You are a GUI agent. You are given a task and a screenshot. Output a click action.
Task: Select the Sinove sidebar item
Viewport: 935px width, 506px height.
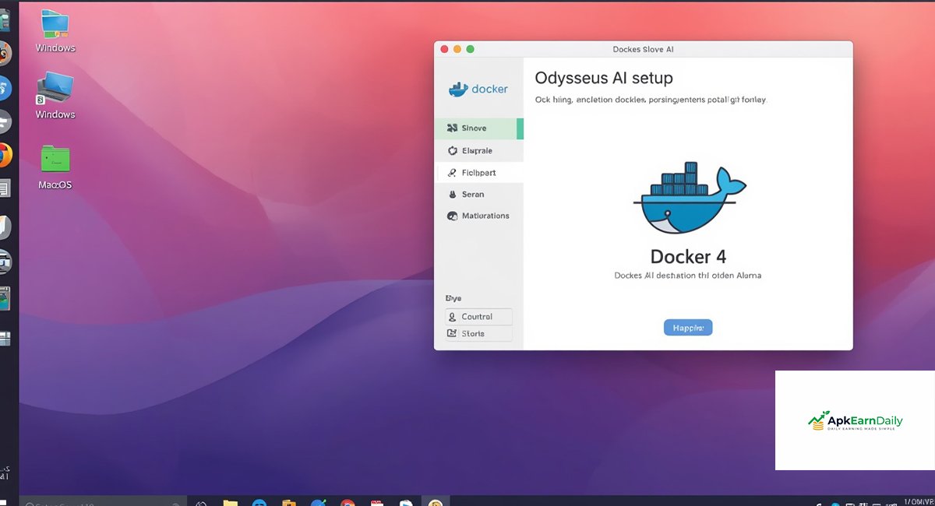coord(478,128)
